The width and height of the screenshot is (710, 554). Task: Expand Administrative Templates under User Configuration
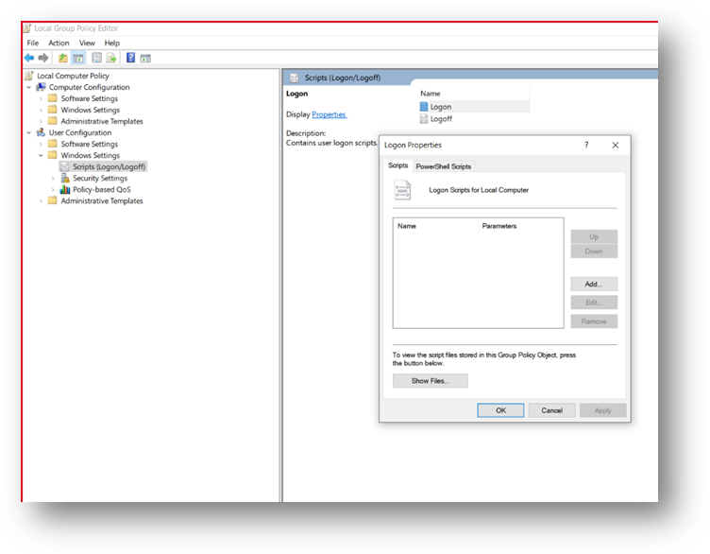pyautogui.click(x=41, y=200)
